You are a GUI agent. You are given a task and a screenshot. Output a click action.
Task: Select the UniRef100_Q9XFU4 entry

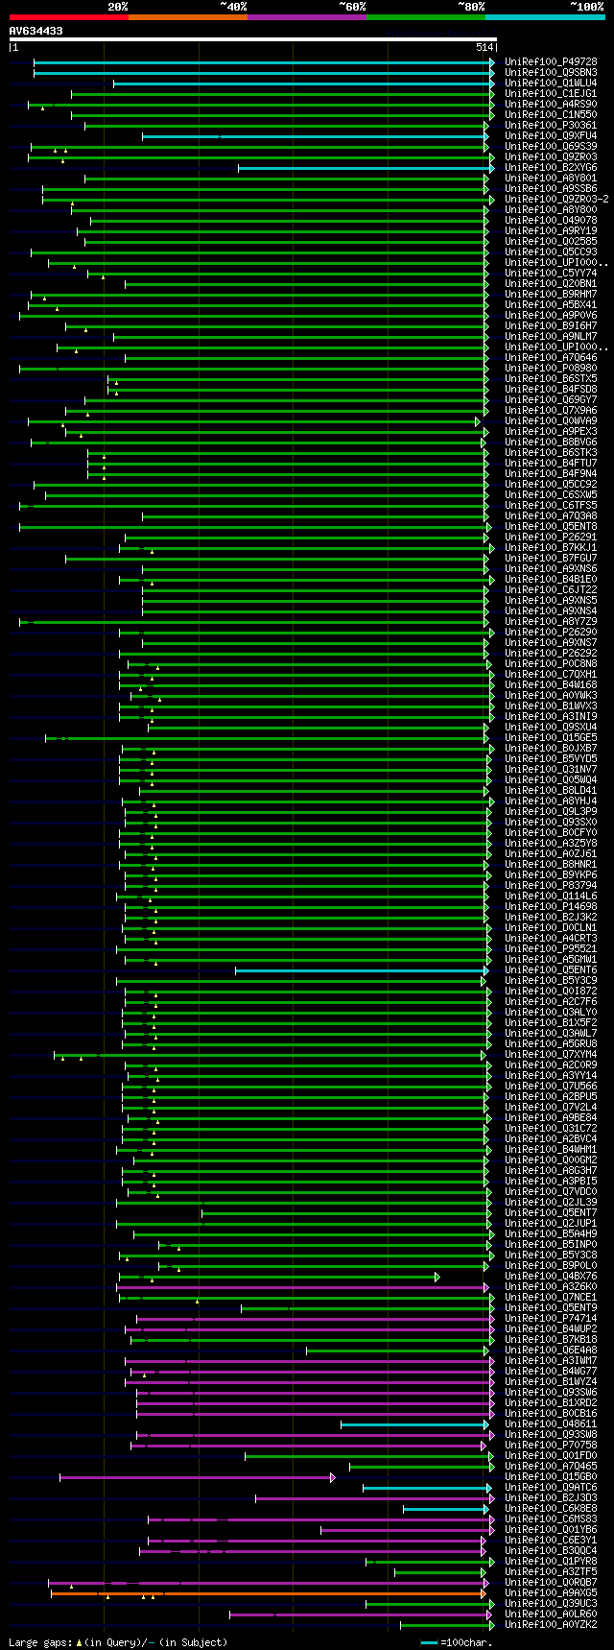pyautogui.click(x=551, y=135)
